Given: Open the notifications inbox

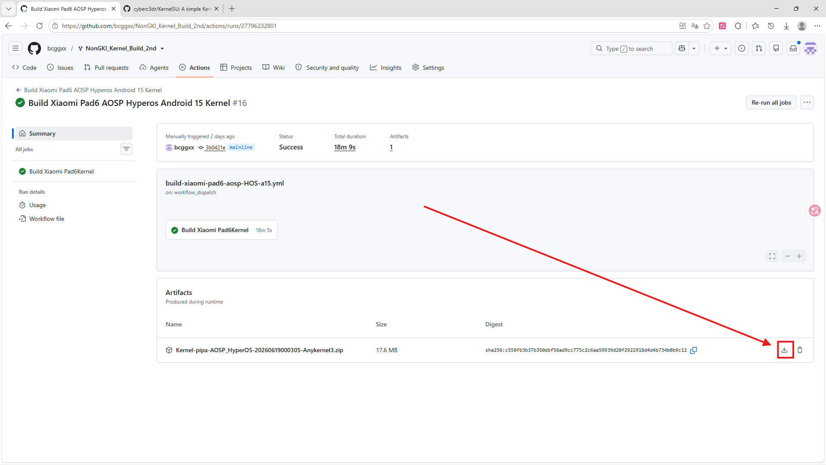Looking at the screenshot, I should pos(793,49).
